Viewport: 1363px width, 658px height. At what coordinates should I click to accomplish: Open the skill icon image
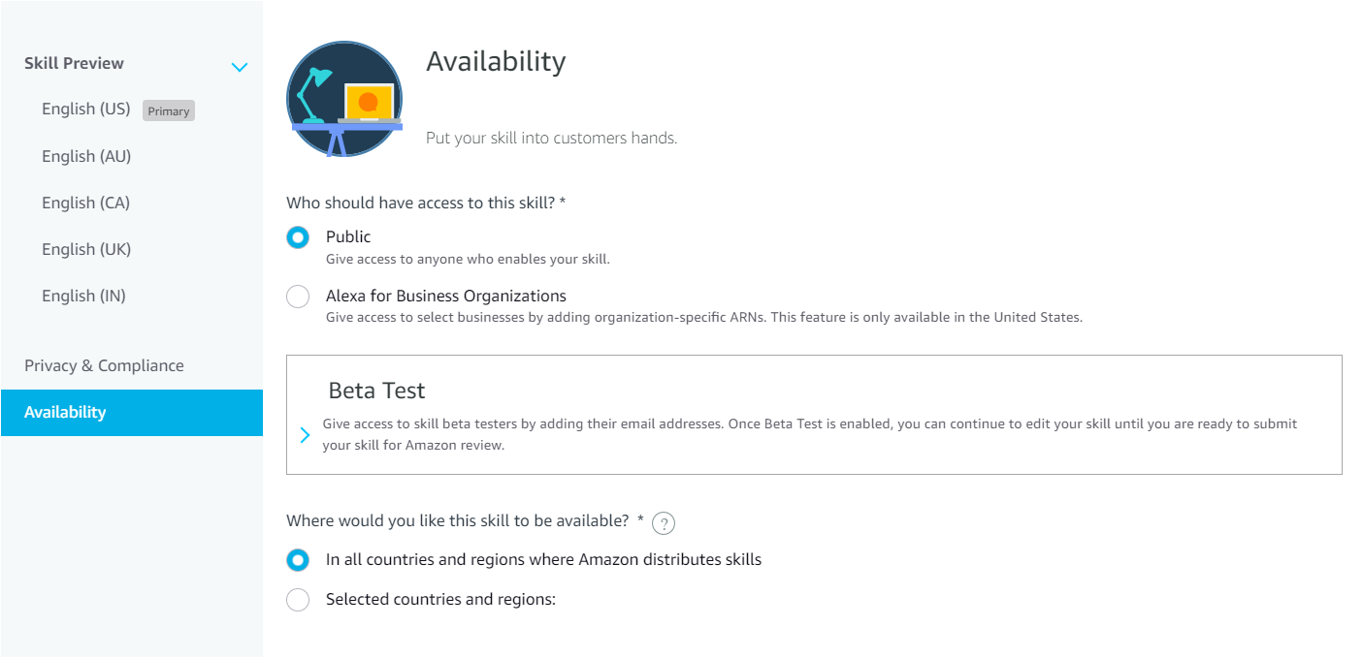click(344, 98)
